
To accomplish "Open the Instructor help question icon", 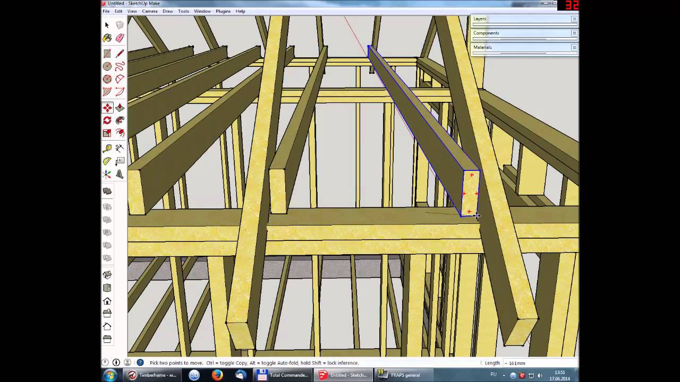I will pyautogui.click(x=140, y=363).
